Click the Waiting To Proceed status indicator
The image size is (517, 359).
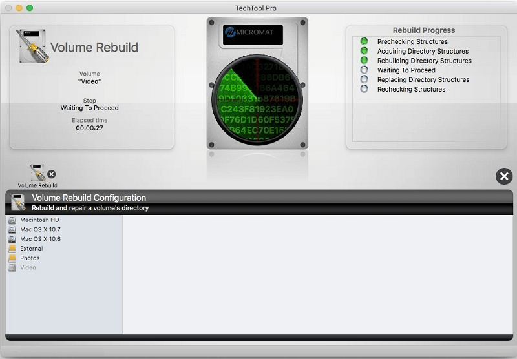364,70
